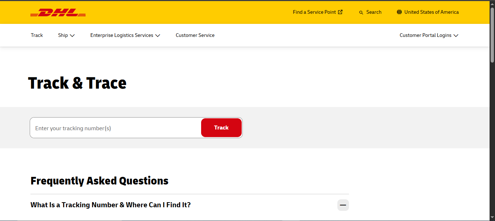Viewport: 495px width, 221px height.
Task: Click the DHL logo
Action: point(58,13)
